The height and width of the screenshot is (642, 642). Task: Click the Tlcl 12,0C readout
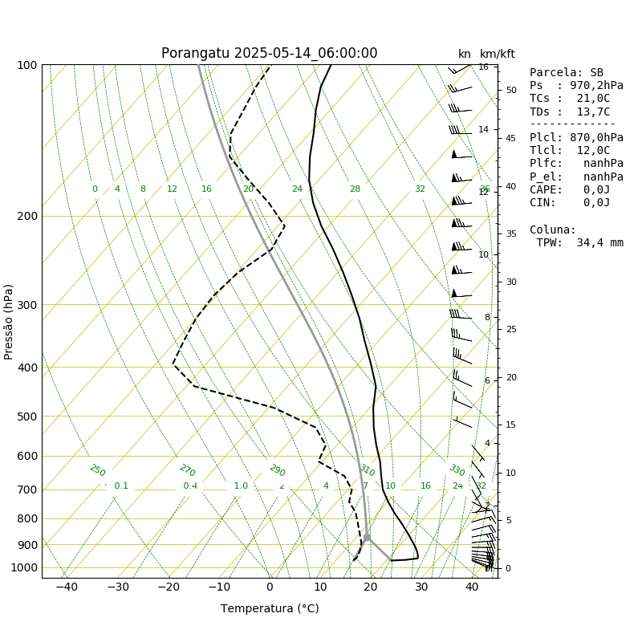[570, 151]
